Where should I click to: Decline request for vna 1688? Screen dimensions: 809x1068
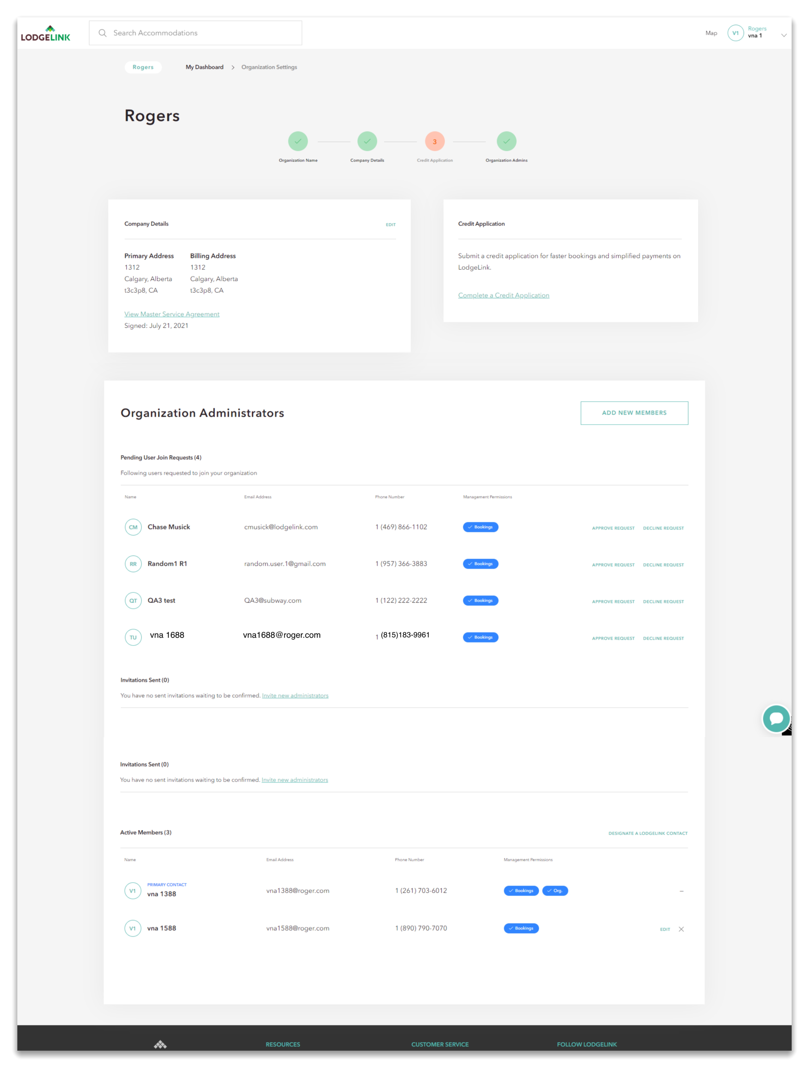pos(663,638)
